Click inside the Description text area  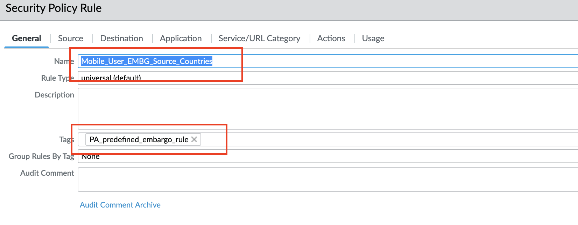(x=315, y=108)
